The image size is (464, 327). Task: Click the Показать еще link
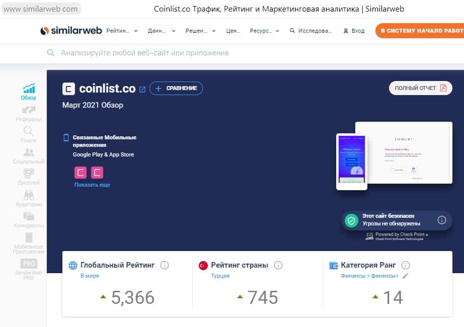tap(92, 185)
